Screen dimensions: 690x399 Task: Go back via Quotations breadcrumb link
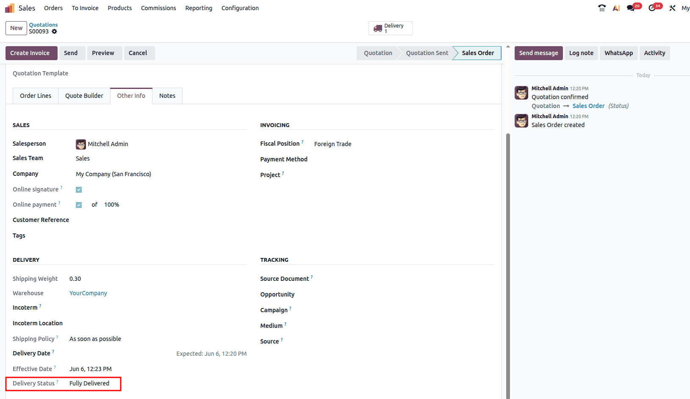tap(43, 25)
